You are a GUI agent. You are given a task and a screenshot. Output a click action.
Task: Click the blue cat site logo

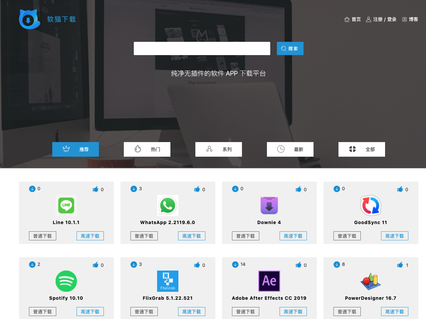click(x=30, y=19)
